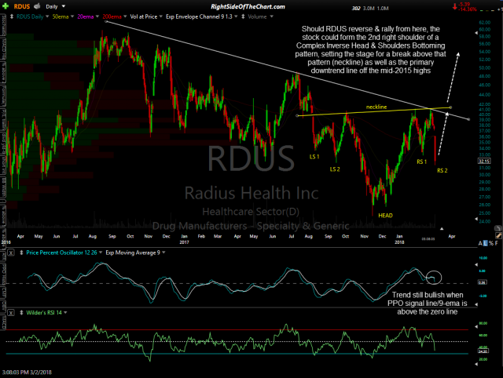Image resolution: width=503 pixels, height=378 pixels.
Task: Select percent scale % button
Action: pos(490,243)
